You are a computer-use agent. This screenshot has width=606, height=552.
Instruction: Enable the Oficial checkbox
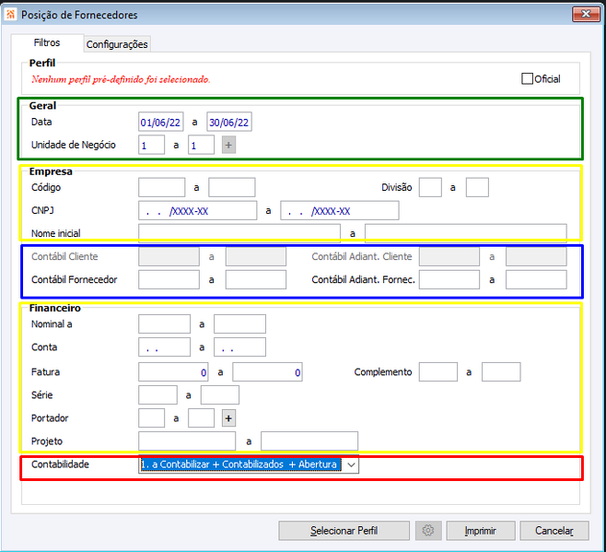pyautogui.click(x=527, y=79)
